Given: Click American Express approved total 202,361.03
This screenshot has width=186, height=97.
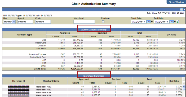Looking at the screenshot, I should (x=78, y=54).
